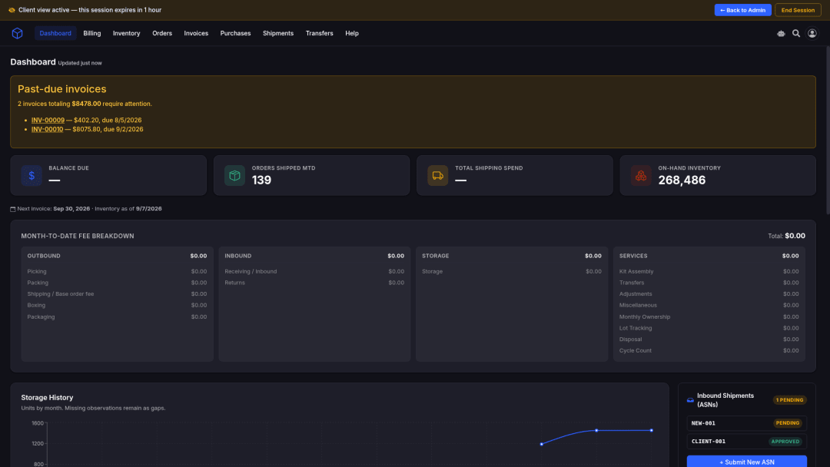The width and height of the screenshot is (830, 467).
Task: Click the PENDING badge on NEW-001
Action: pos(787,423)
